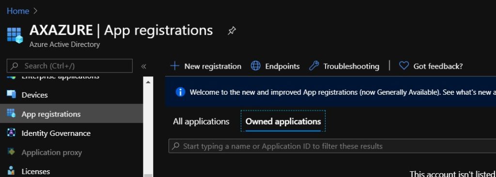Open Got feedback?

tap(431, 66)
